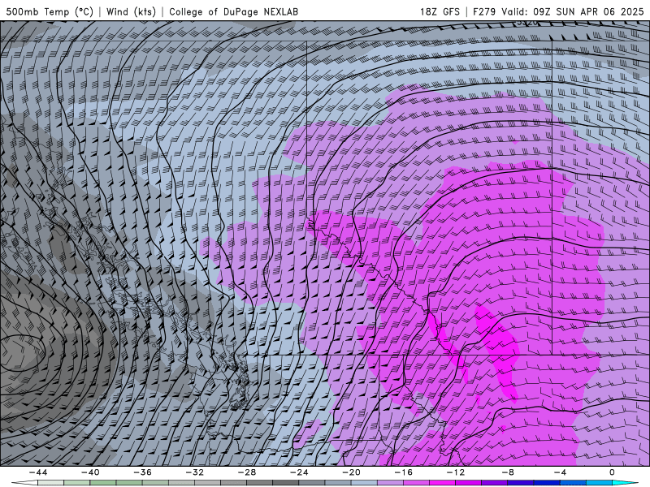Image resolution: width=650 pixels, height=487 pixels.
Task: Click the "Wind (kts)" title label
Action: [x=132, y=11]
